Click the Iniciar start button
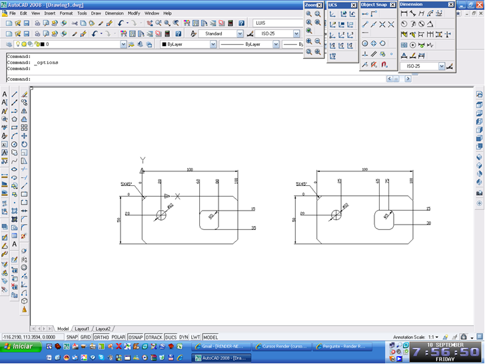 coord(21,347)
